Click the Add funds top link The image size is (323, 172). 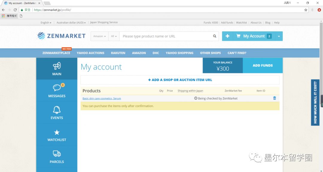click(227, 23)
